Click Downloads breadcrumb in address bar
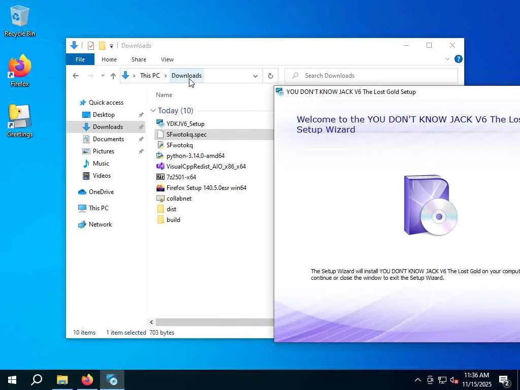The image size is (520, 390). tap(186, 76)
